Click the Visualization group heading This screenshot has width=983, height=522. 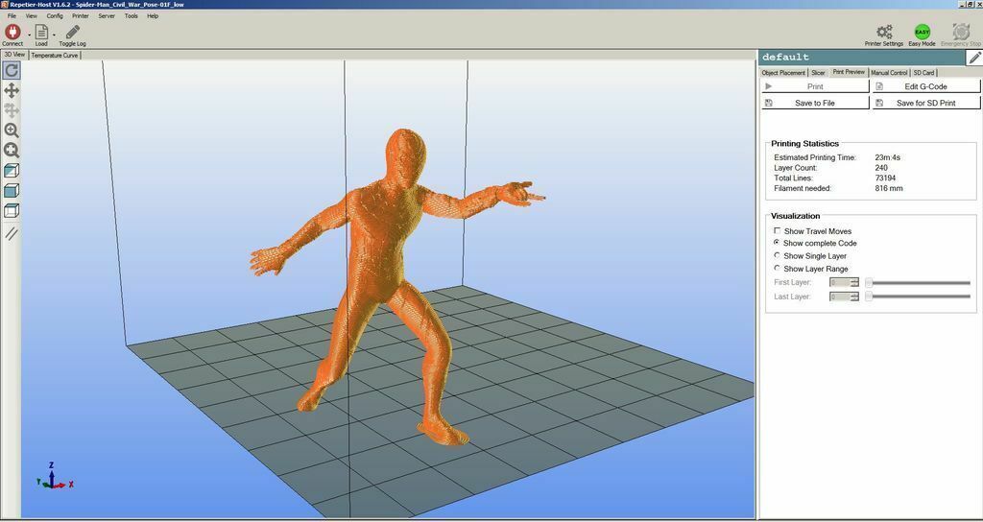pos(796,216)
